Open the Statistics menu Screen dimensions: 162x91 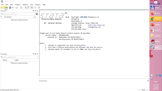[25, 5]
